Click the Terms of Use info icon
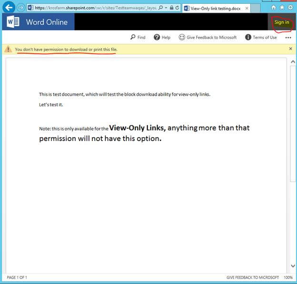Viewport: 297px width, 284px height. click(x=248, y=37)
